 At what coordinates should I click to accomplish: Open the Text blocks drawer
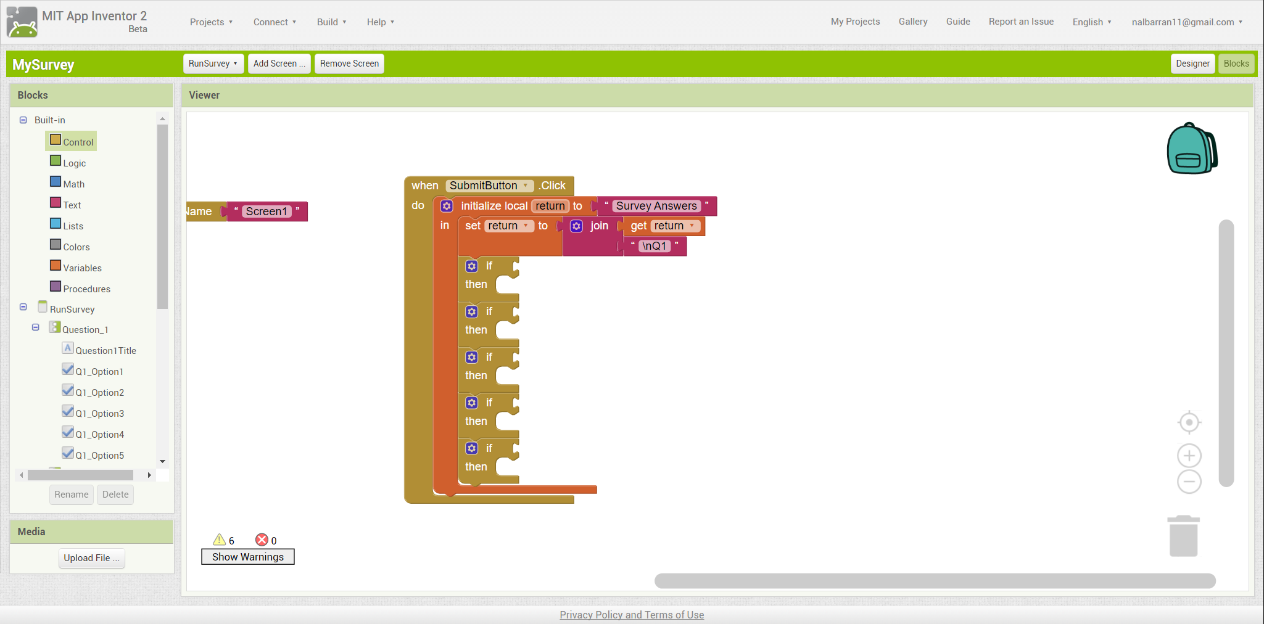[x=65, y=204]
